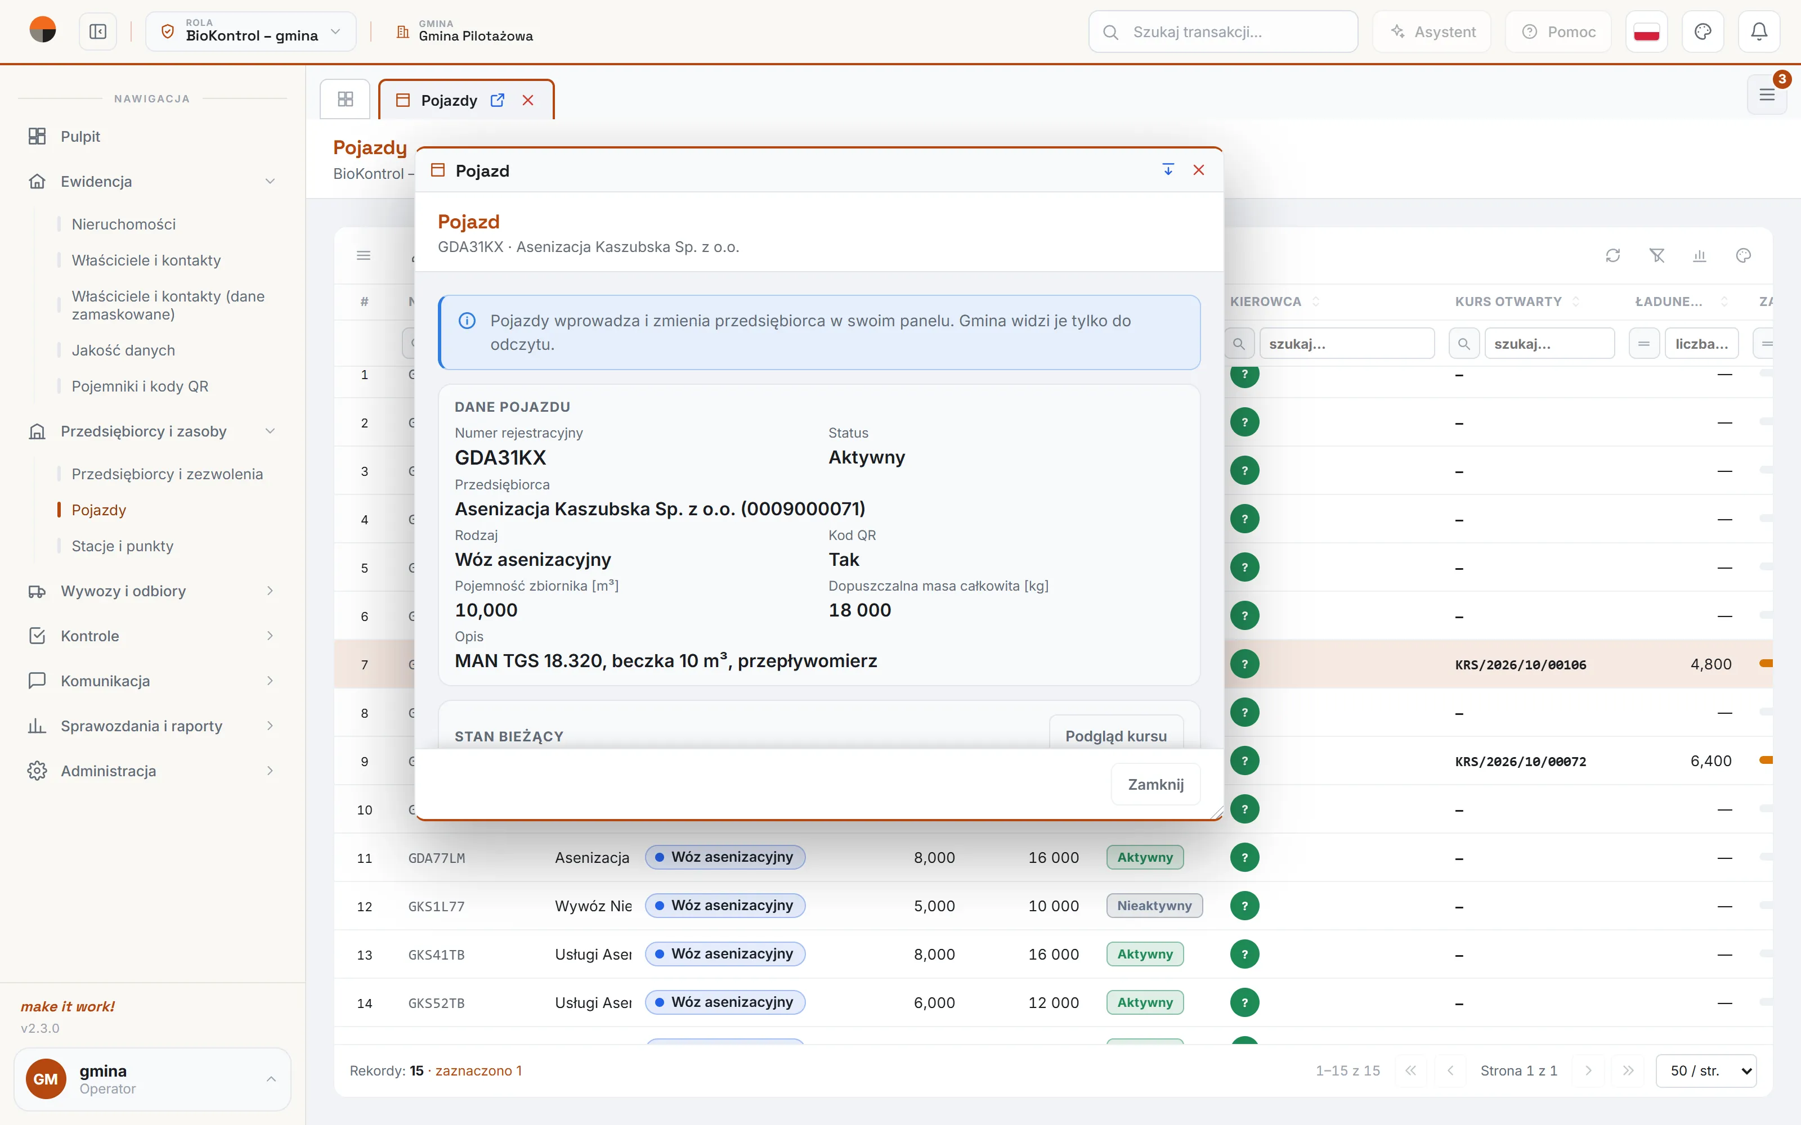Viewport: 1801px width, 1125px height.
Task: Go to Pulpit in navigation
Action: [x=80, y=136]
